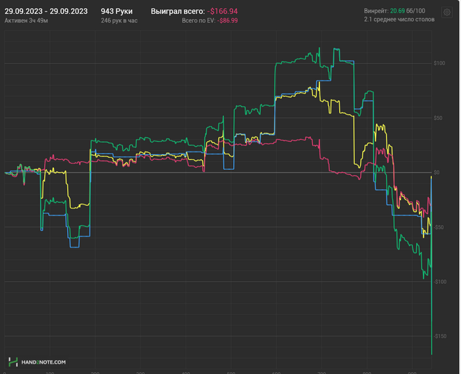Click '2.1 среднее число столов' text

coord(399,19)
